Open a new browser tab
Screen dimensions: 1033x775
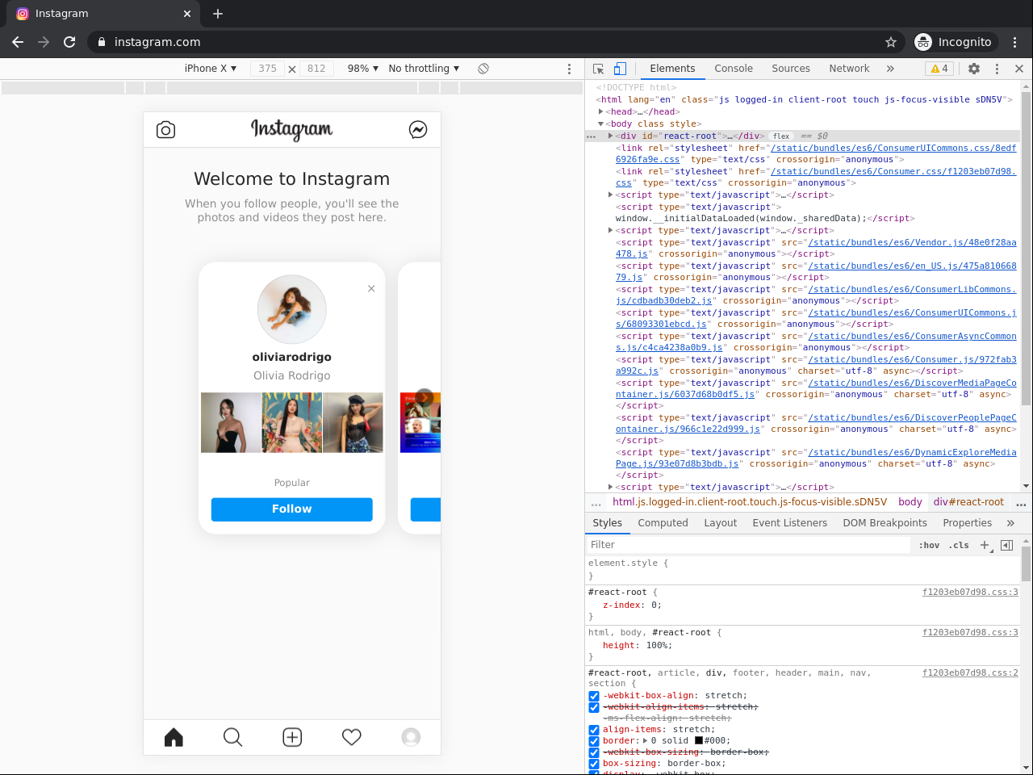[218, 14]
